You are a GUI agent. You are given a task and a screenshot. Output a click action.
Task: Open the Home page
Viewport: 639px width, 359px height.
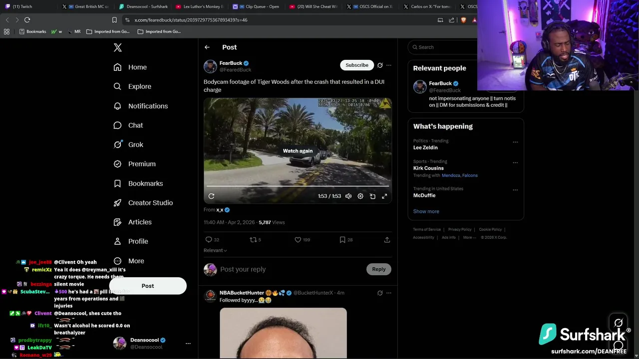pos(130,67)
